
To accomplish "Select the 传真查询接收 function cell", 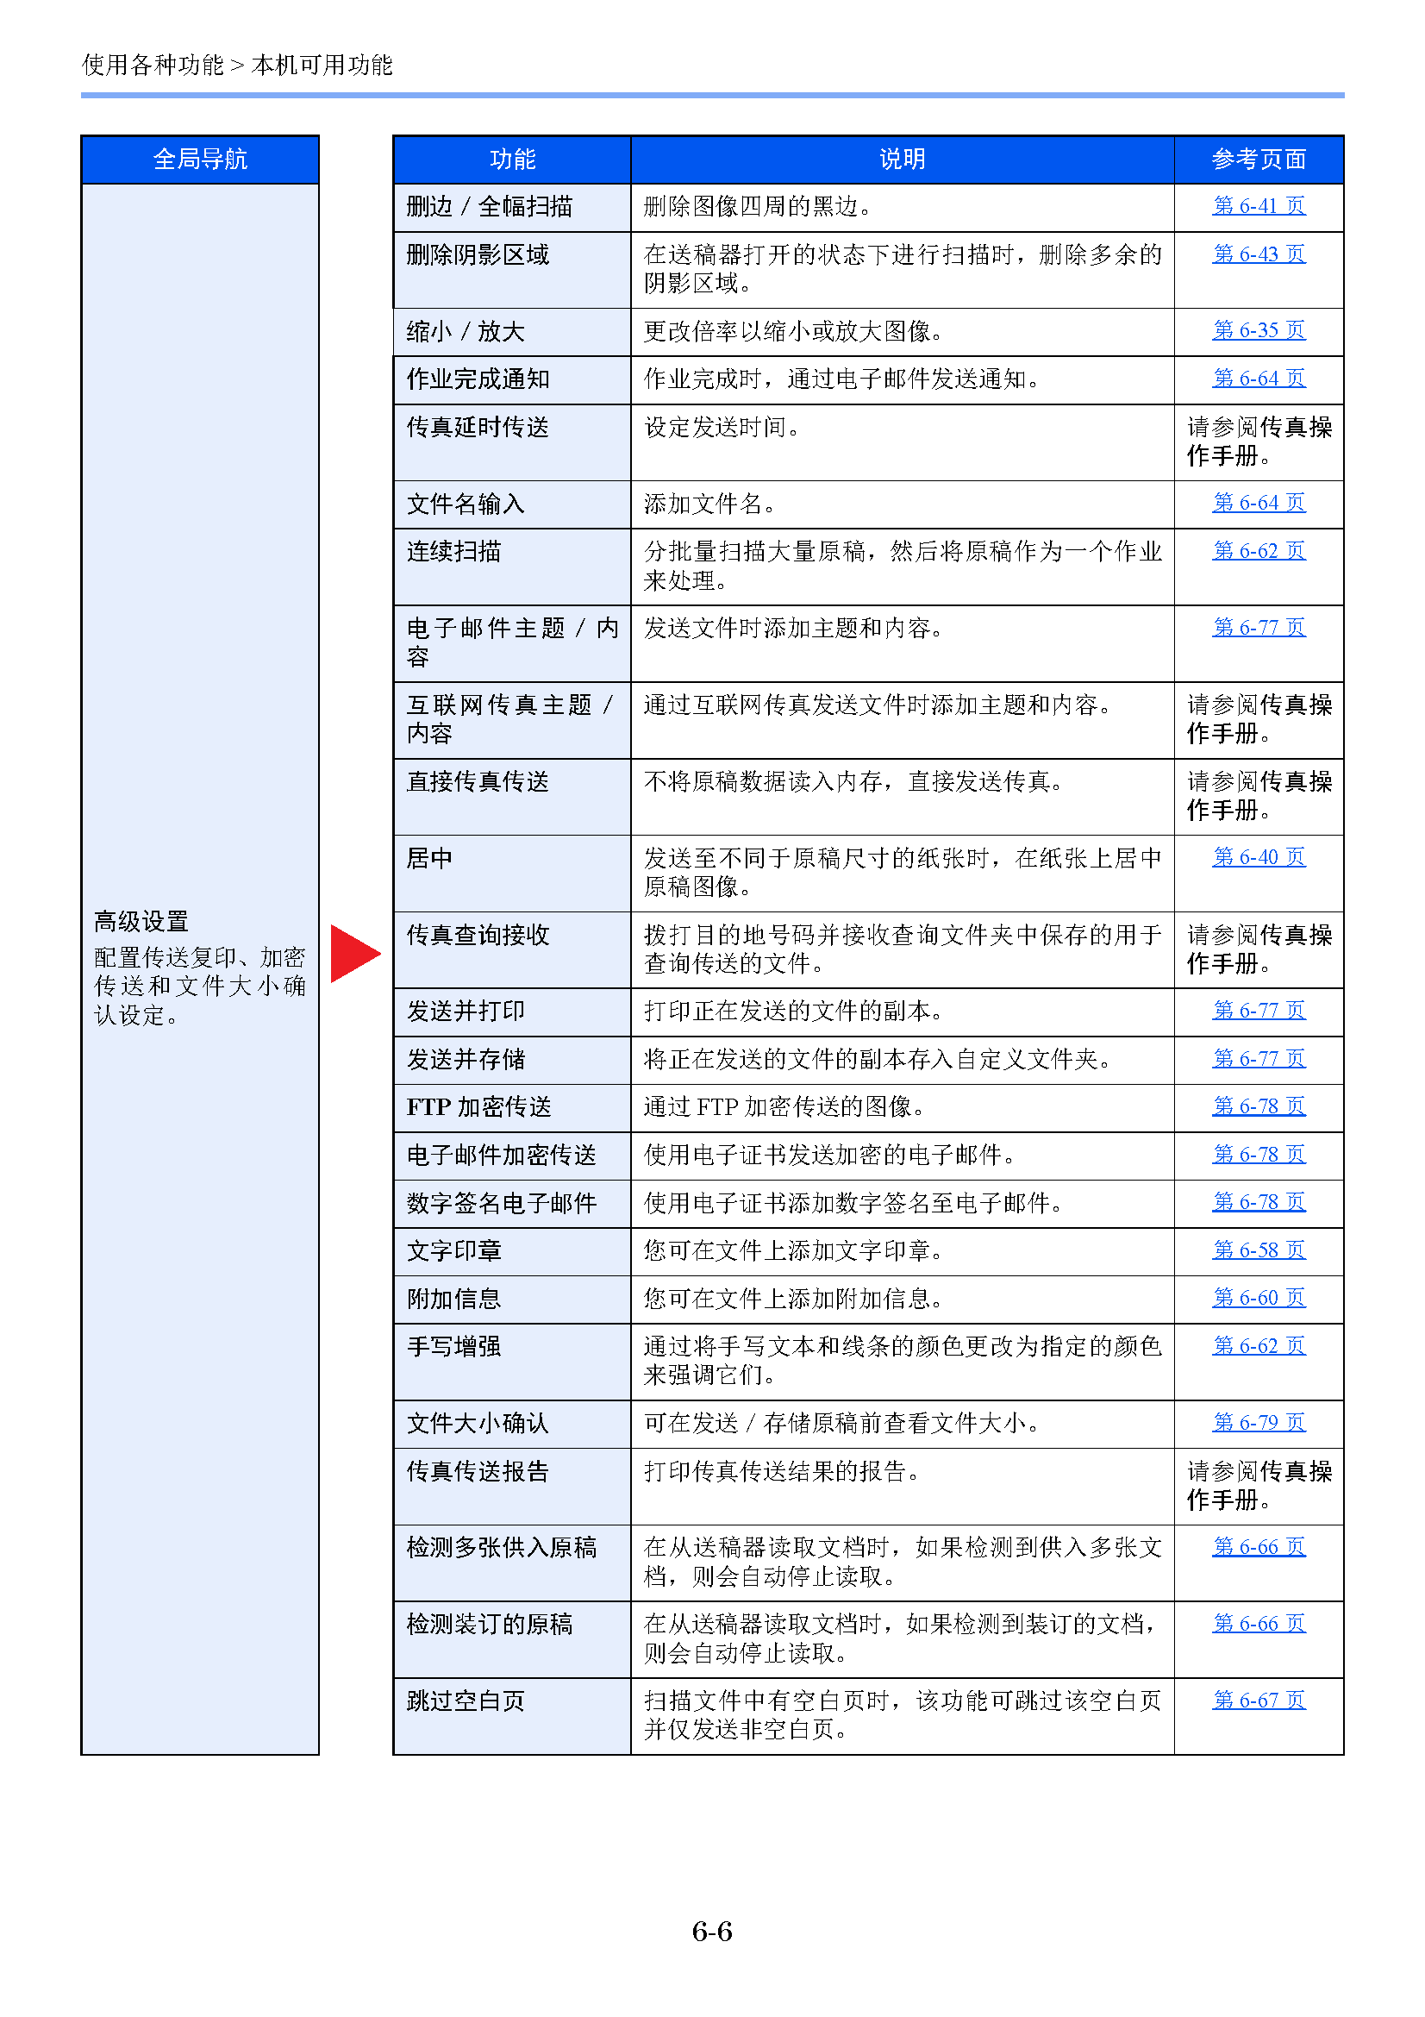I will click(513, 949).
